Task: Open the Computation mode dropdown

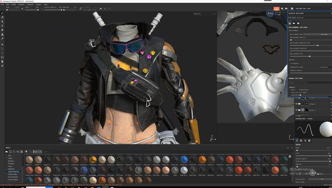Action: 325,67
